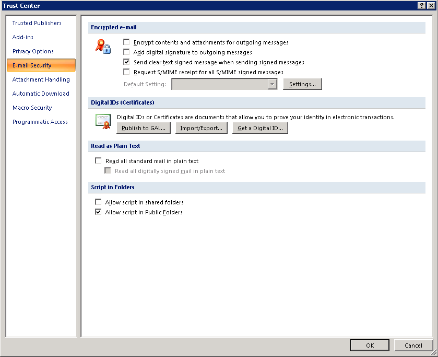Go to the Add-ins section

coord(23,37)
